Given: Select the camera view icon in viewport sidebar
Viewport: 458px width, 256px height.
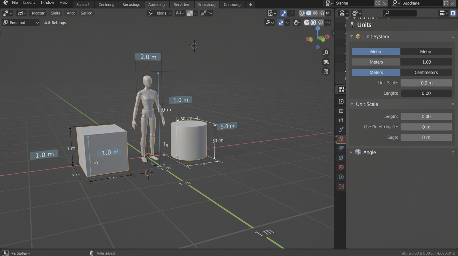Looking at the screenshot, I should [326, 62].
